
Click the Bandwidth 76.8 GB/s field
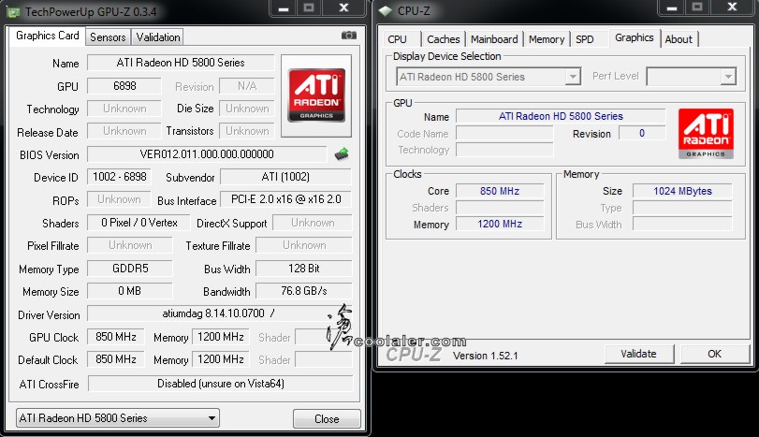303,291
